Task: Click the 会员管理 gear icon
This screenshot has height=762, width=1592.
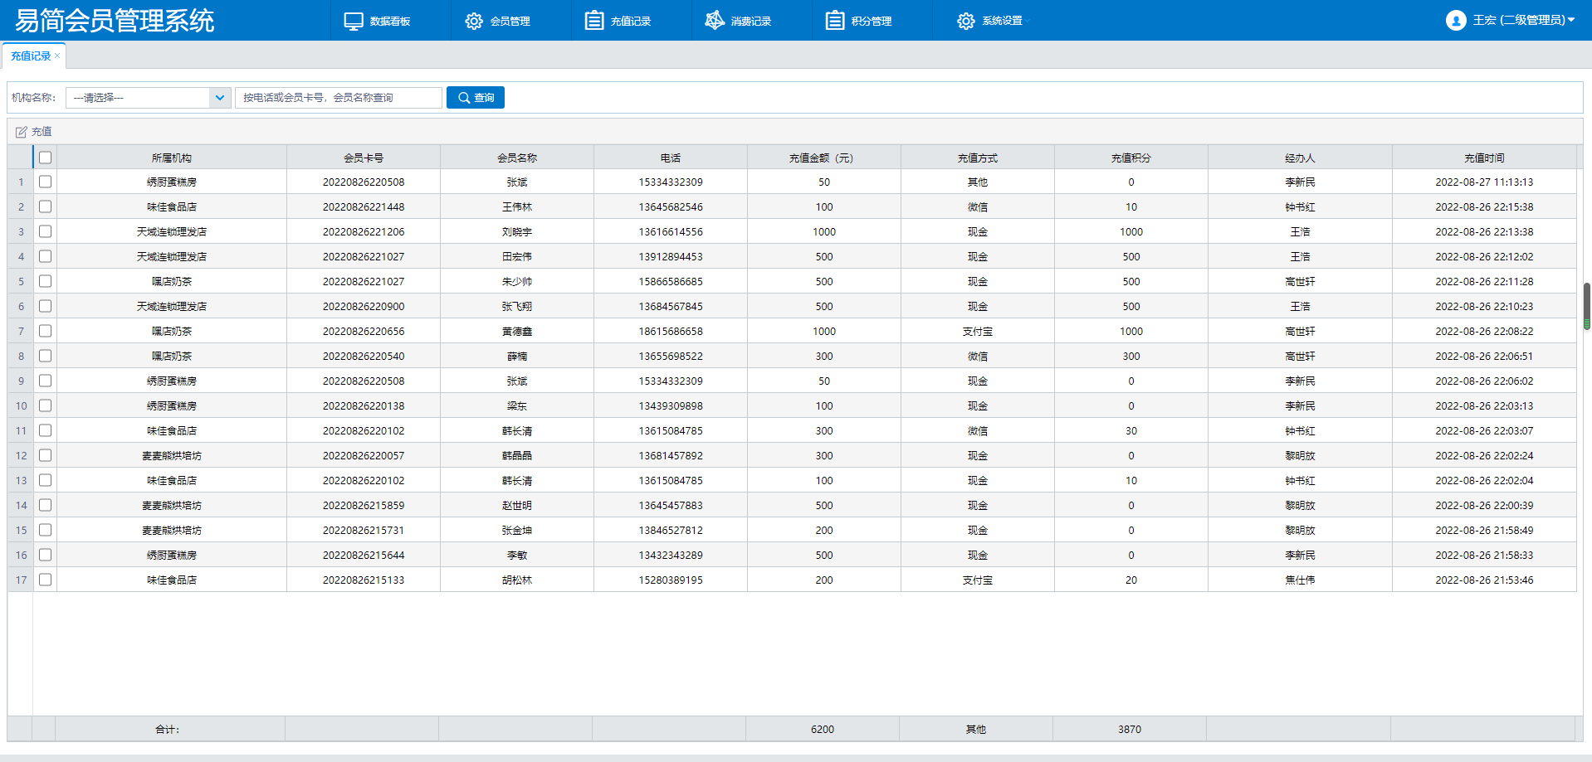Action: (x=474, y=21)
